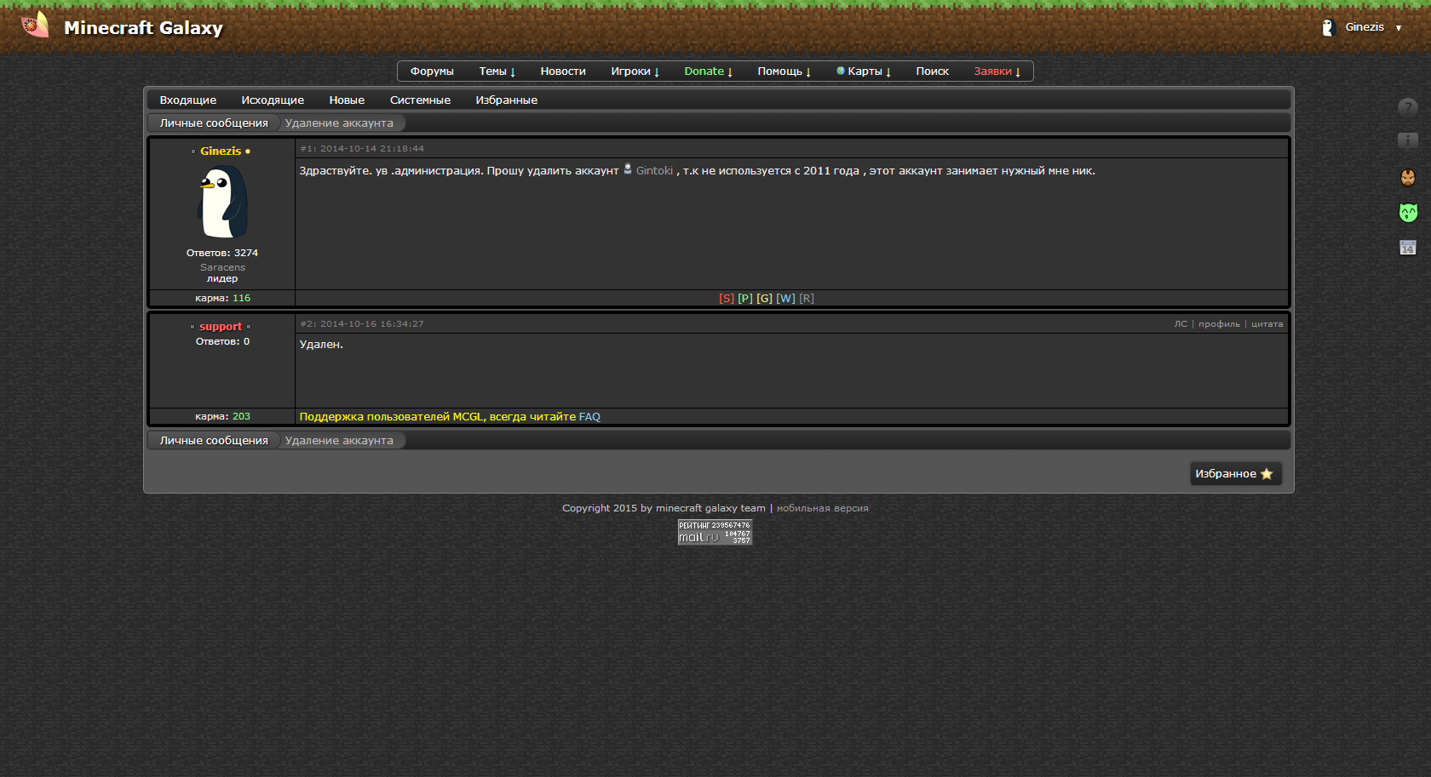Open the calendar icon showing 14
The width and height of the screenshot is (1431, 777).
(x=1408, y=248)
